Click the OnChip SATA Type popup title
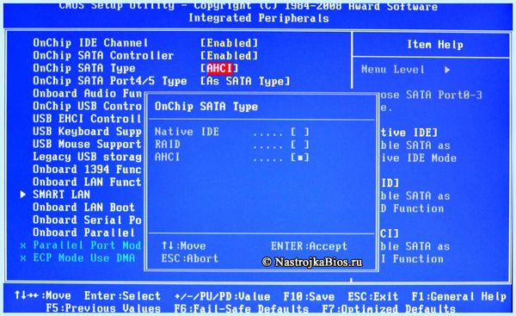Image resolution: width=516 pixels, height=316 pixels. (206, 107)
